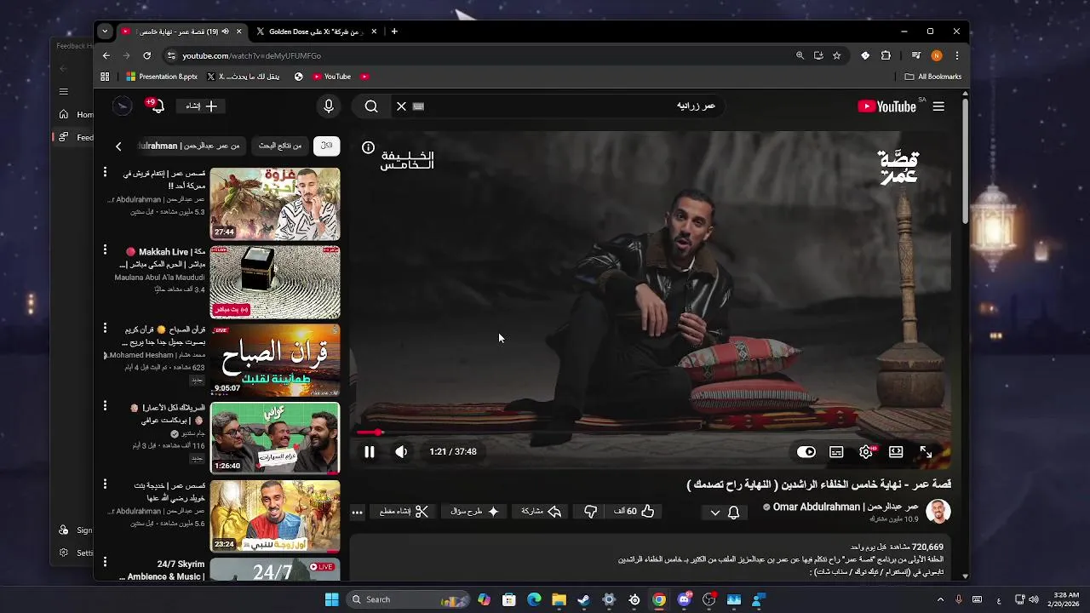Open the video info card icon
This screenshot has width=1090, height=613.
[x=368, y=147]
